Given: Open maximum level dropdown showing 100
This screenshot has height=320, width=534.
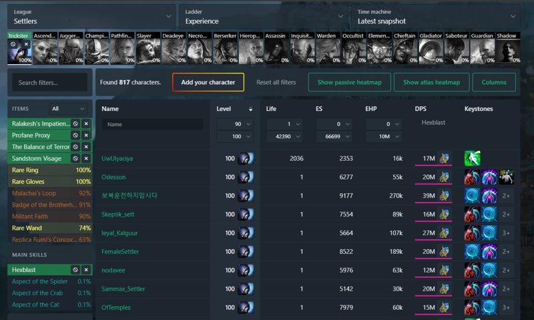Looking at the screenshot, I should click(234, 136).
